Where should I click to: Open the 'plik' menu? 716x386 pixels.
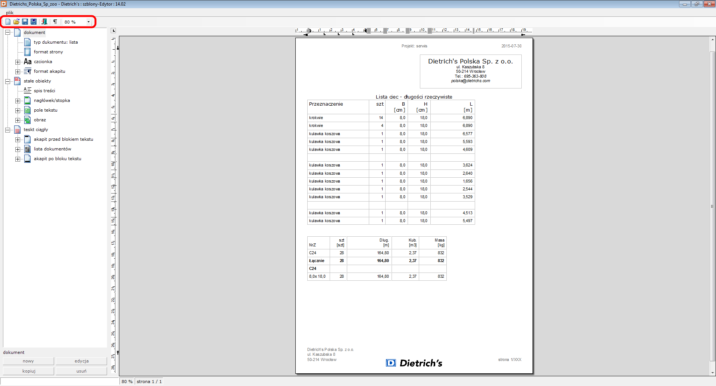[x=9, y=13]
